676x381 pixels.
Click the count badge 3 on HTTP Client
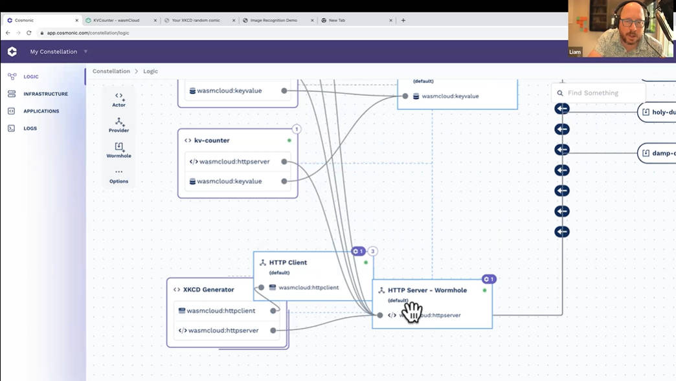click(x=372, y=251)
